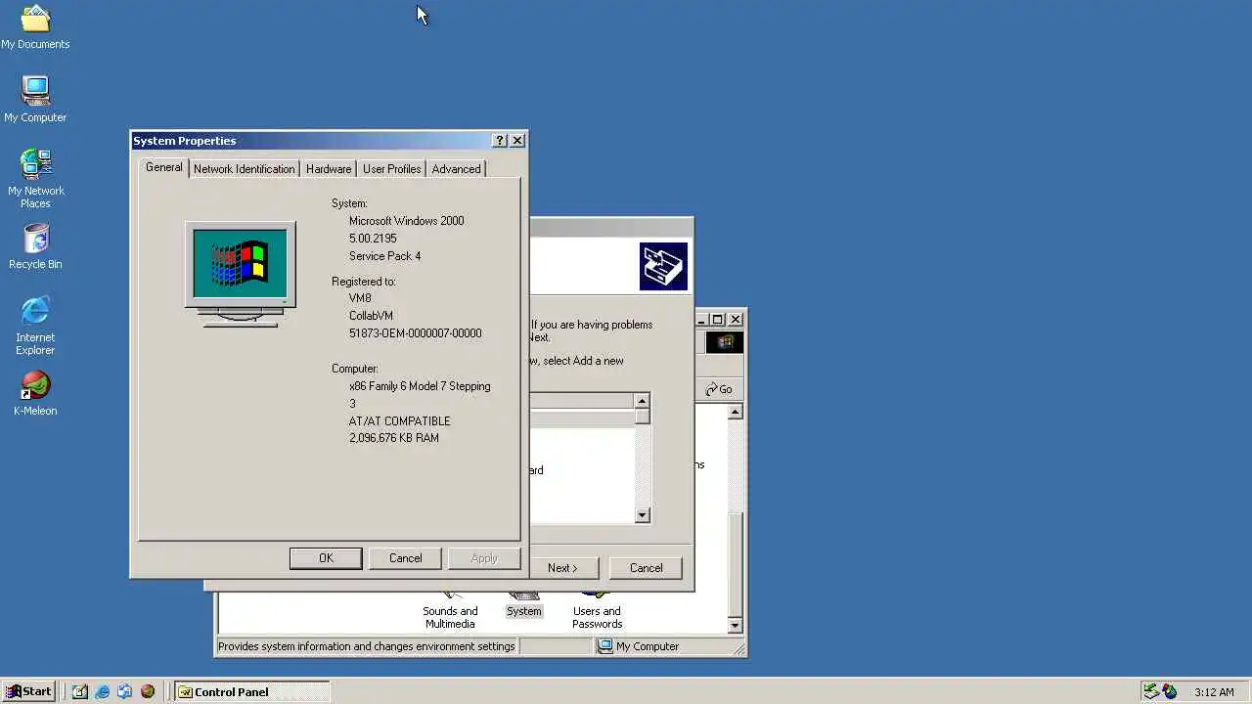The height and width of the screenshot is (704, 1252).
Task: Click the 'CollabVM' registered organization text
Action: (x=371, y=316)
